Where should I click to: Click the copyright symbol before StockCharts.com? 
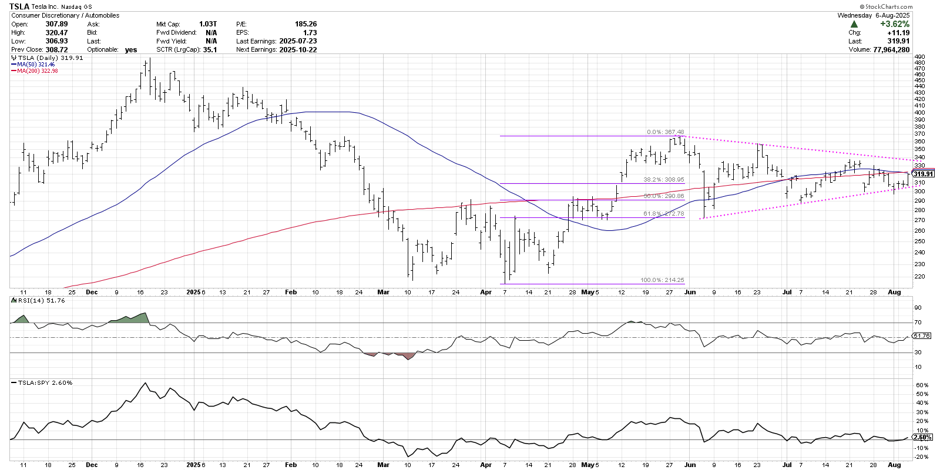(x=862, y=6)
